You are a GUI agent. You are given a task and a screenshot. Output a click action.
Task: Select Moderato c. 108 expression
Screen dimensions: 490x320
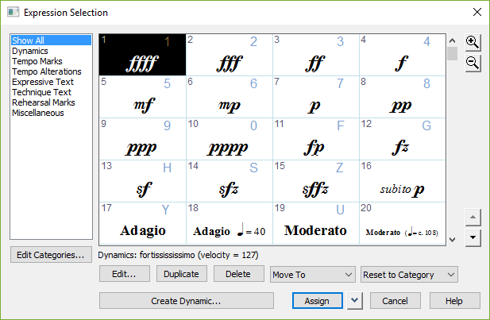coord(402,223)
